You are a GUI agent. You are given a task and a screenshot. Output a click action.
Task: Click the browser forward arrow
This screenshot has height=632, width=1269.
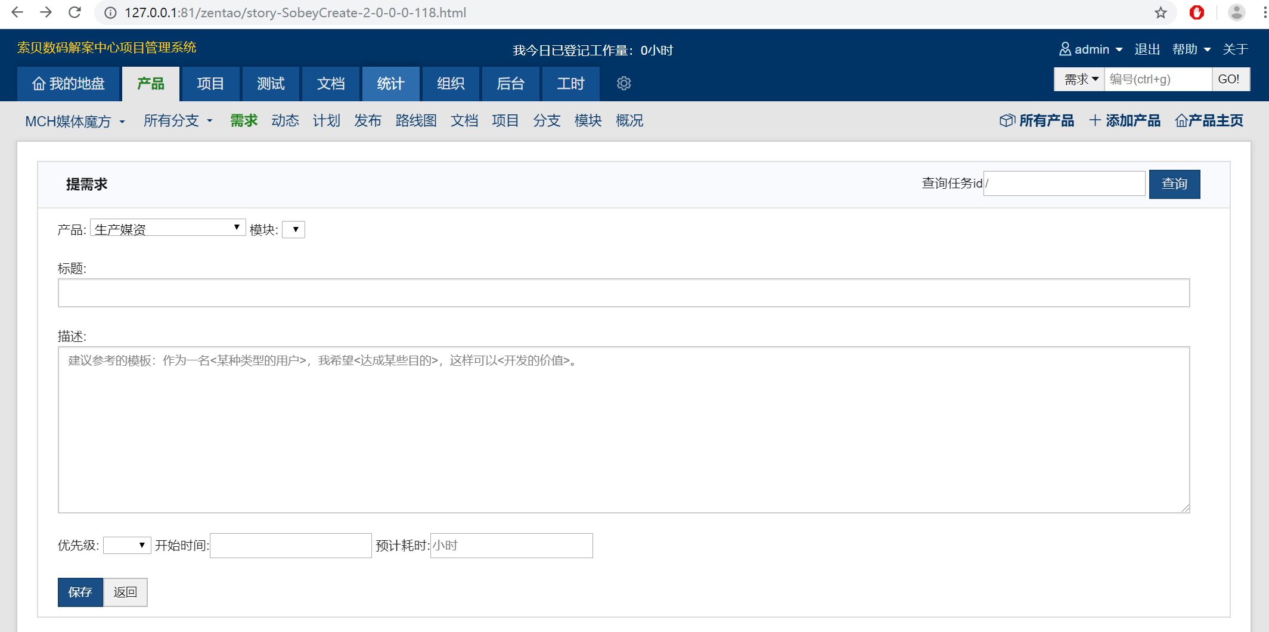(x=46, y=13)
